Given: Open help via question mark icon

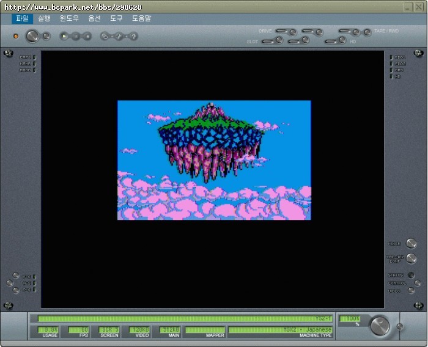Looking at the screenshot, I should (x=133, y=36).
